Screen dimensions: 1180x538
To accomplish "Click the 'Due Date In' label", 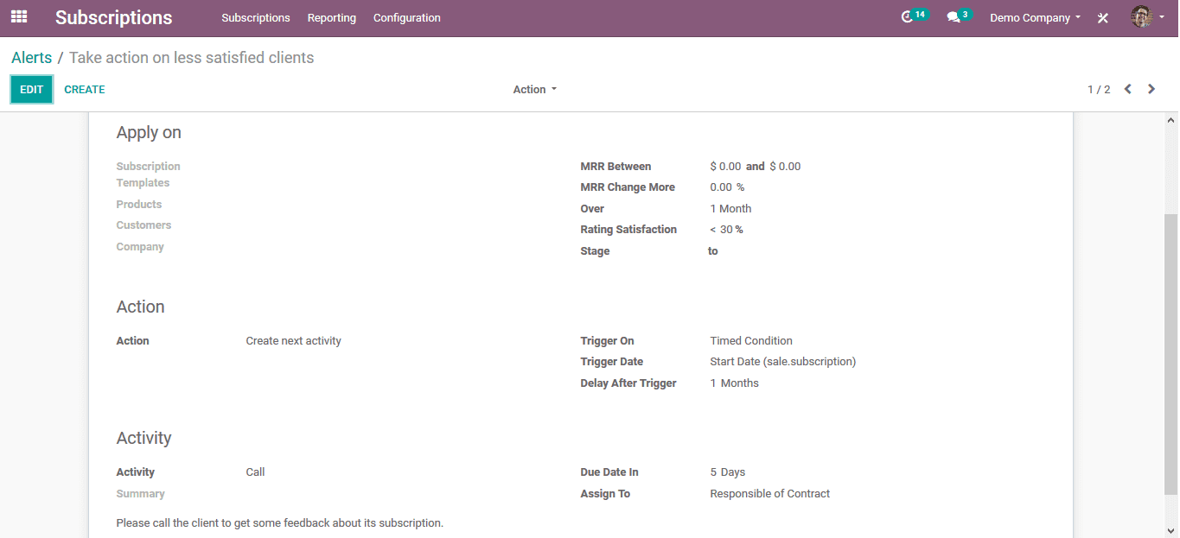I will click(609, 472).
